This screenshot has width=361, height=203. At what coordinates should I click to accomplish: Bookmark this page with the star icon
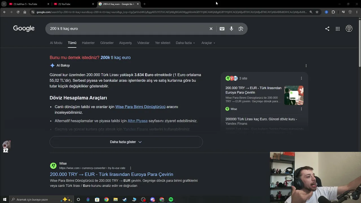click(317, 12)
